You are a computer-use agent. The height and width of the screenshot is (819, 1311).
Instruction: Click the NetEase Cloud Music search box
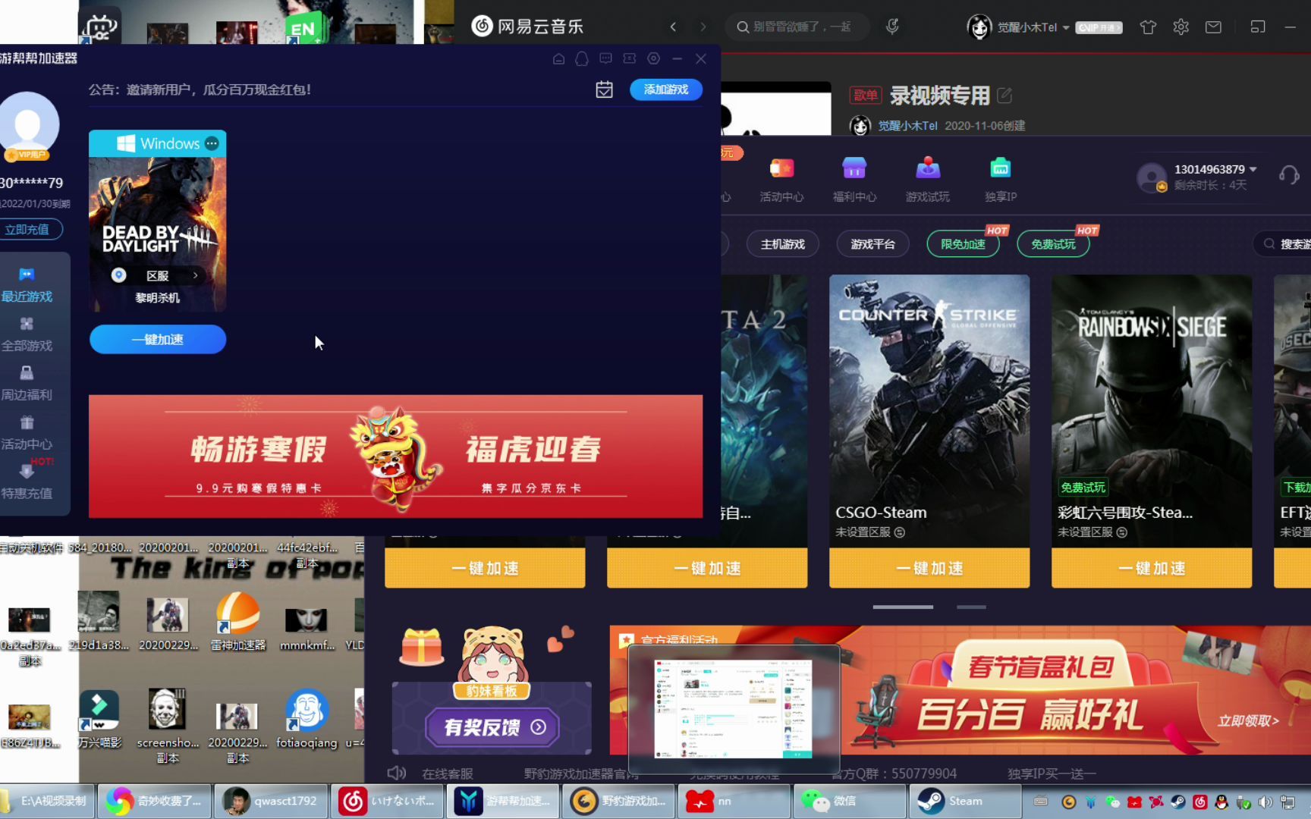(x=797, y=27)
